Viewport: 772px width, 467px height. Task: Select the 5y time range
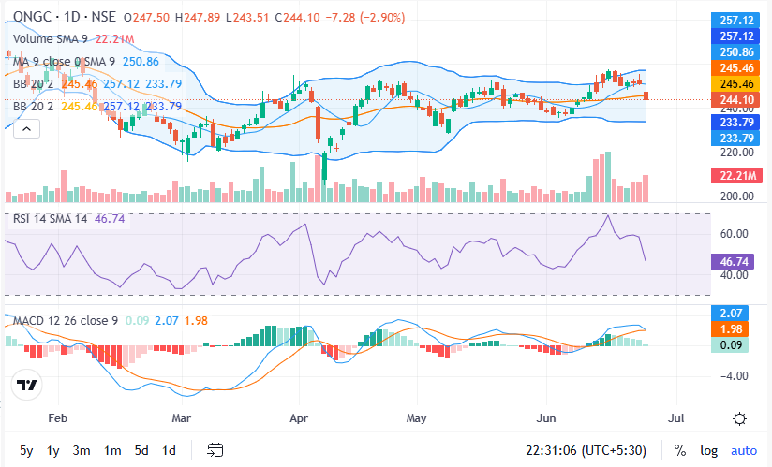[26, 450]
